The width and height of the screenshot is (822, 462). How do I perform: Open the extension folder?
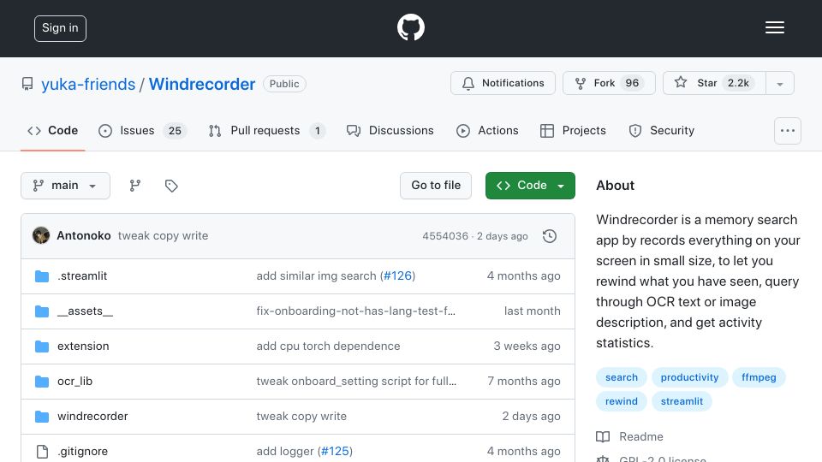pyautogui.click(x=83, y=346)
